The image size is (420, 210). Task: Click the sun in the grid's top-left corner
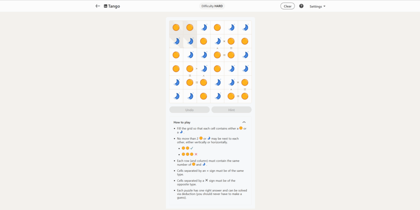coord(176,27)
